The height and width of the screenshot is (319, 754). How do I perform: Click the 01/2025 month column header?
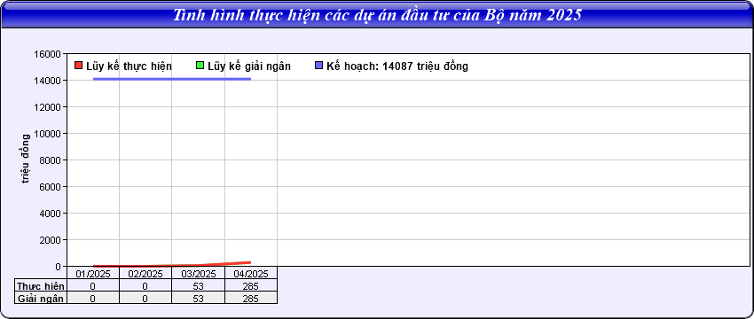point(93,274)
